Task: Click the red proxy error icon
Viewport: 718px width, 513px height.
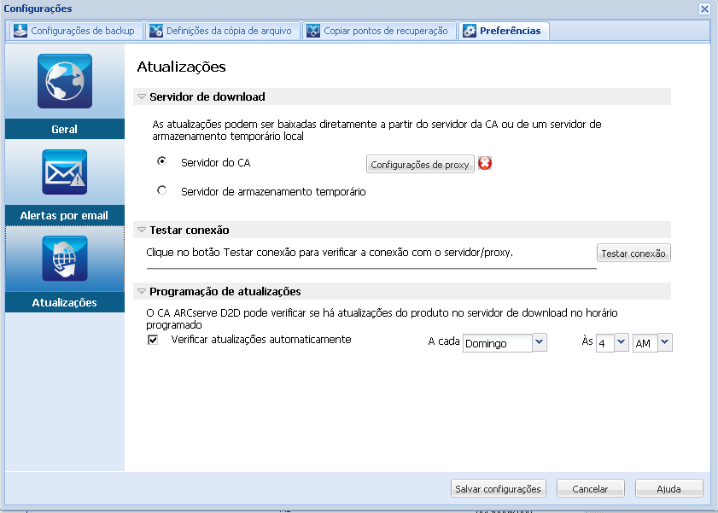Action: 485,163
